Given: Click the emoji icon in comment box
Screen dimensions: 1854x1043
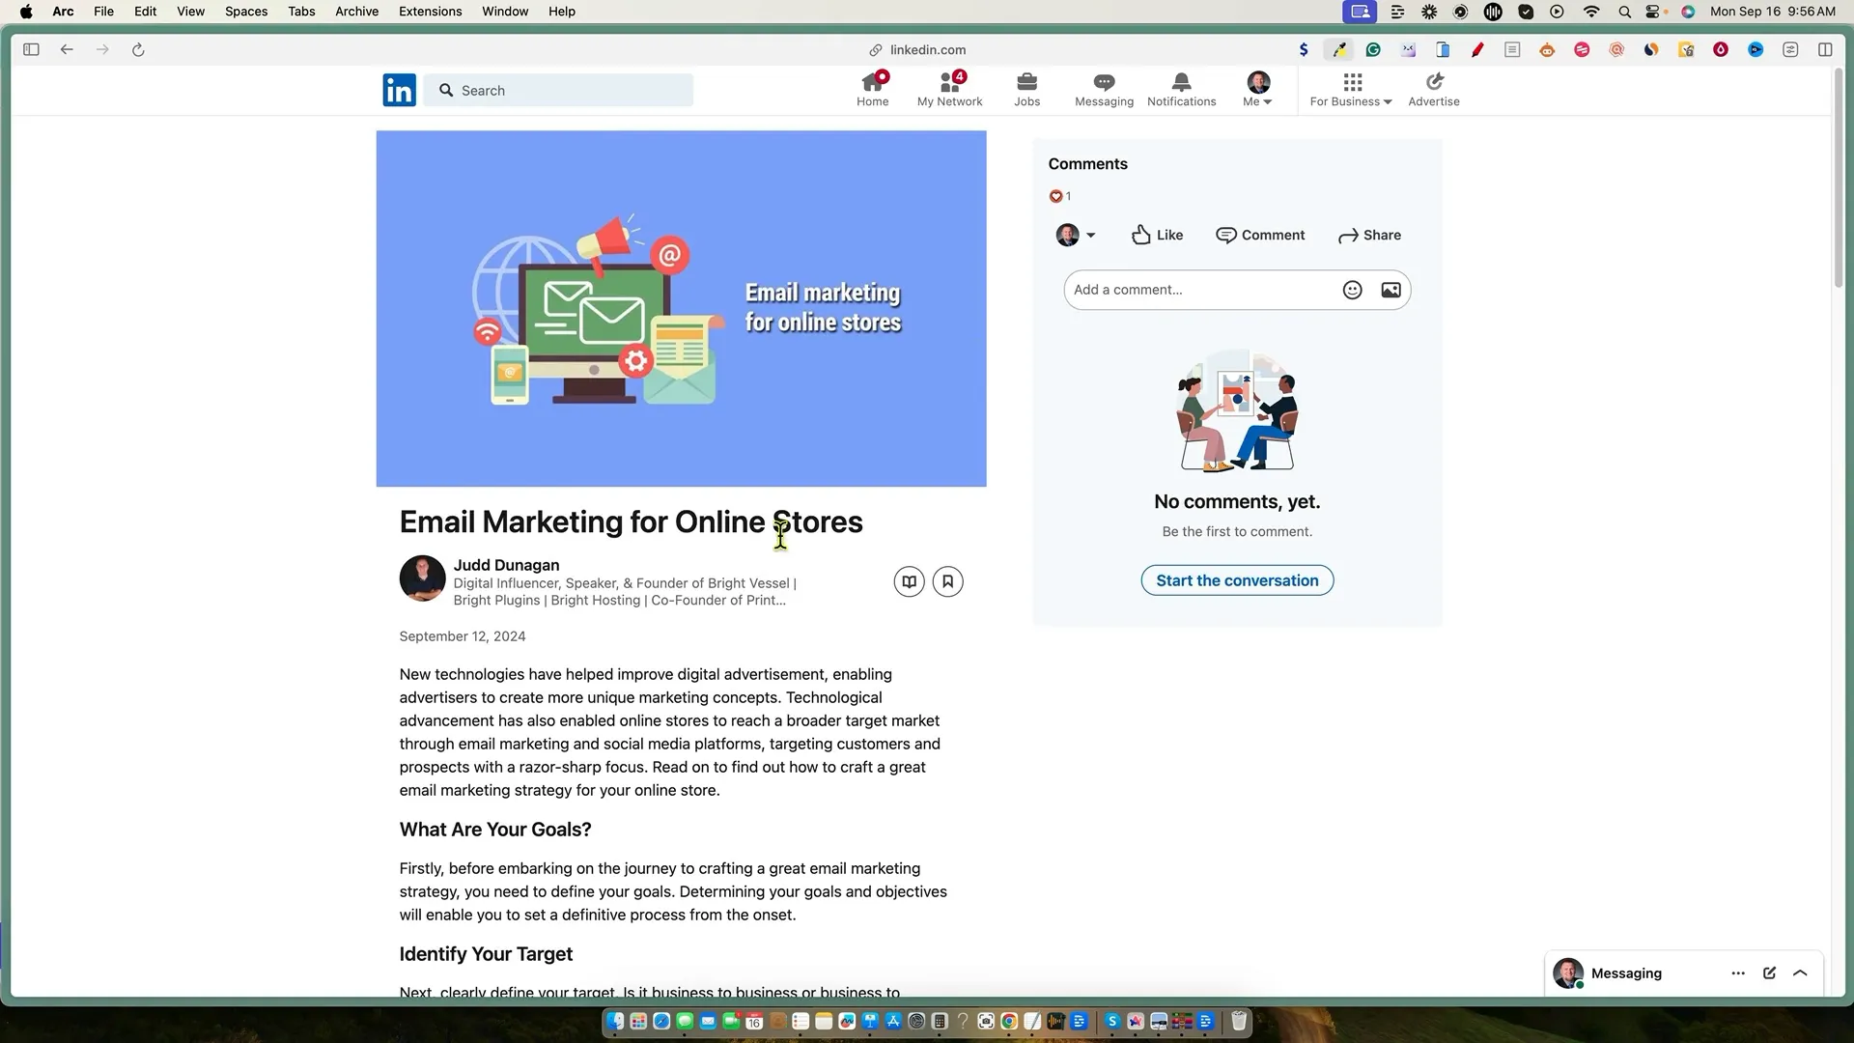Looking at the screenshot, I should click(x=1352, y=290).
